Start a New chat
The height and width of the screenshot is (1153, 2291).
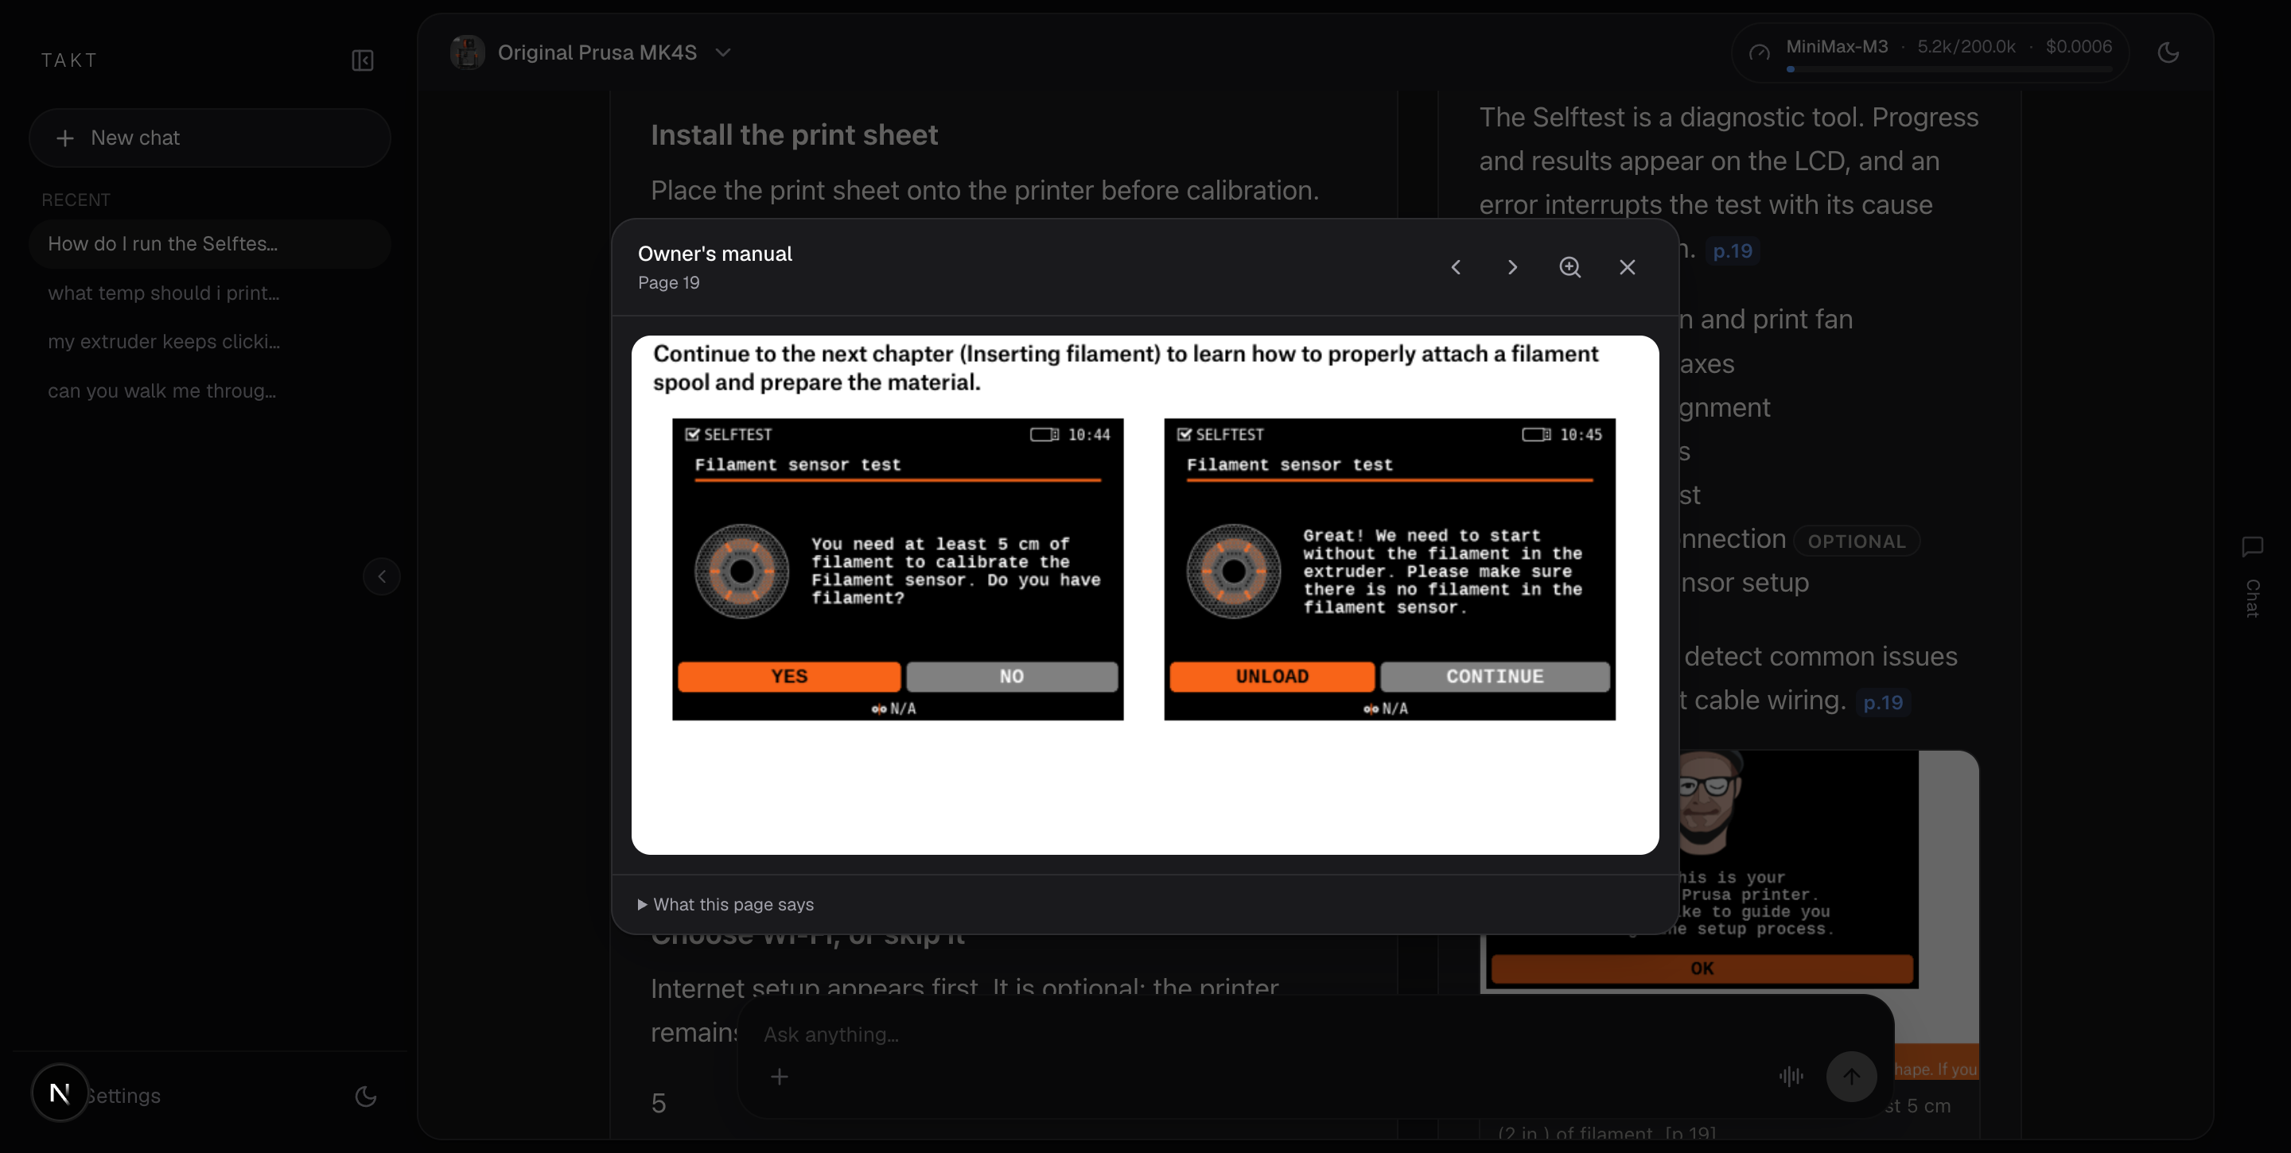tap(210, 138)
